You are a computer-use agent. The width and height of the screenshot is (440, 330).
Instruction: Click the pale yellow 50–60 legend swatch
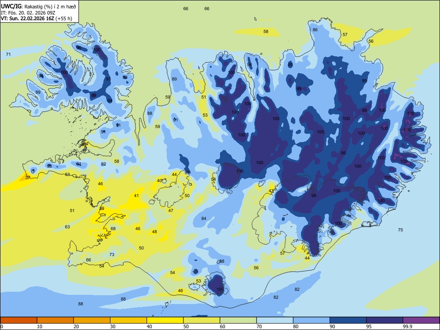pyautogui.click(x=202, y=320)
